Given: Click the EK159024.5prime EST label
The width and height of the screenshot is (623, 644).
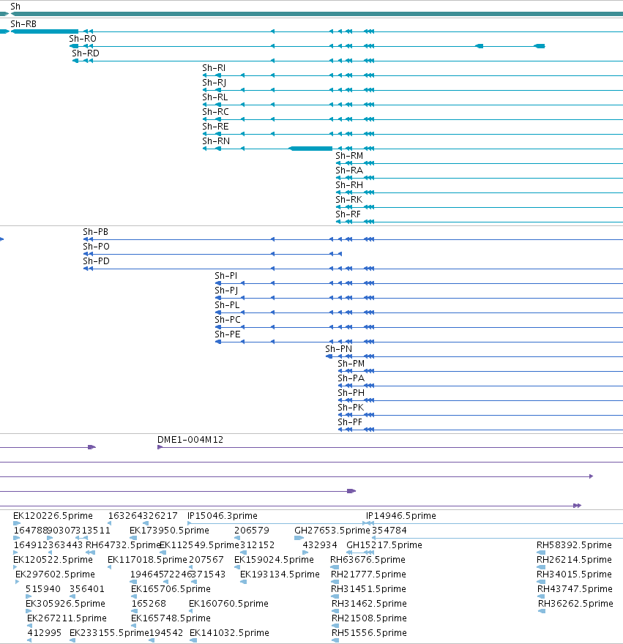Looking at the screenshot, I should pyautogui.click(x=274, y=560).
